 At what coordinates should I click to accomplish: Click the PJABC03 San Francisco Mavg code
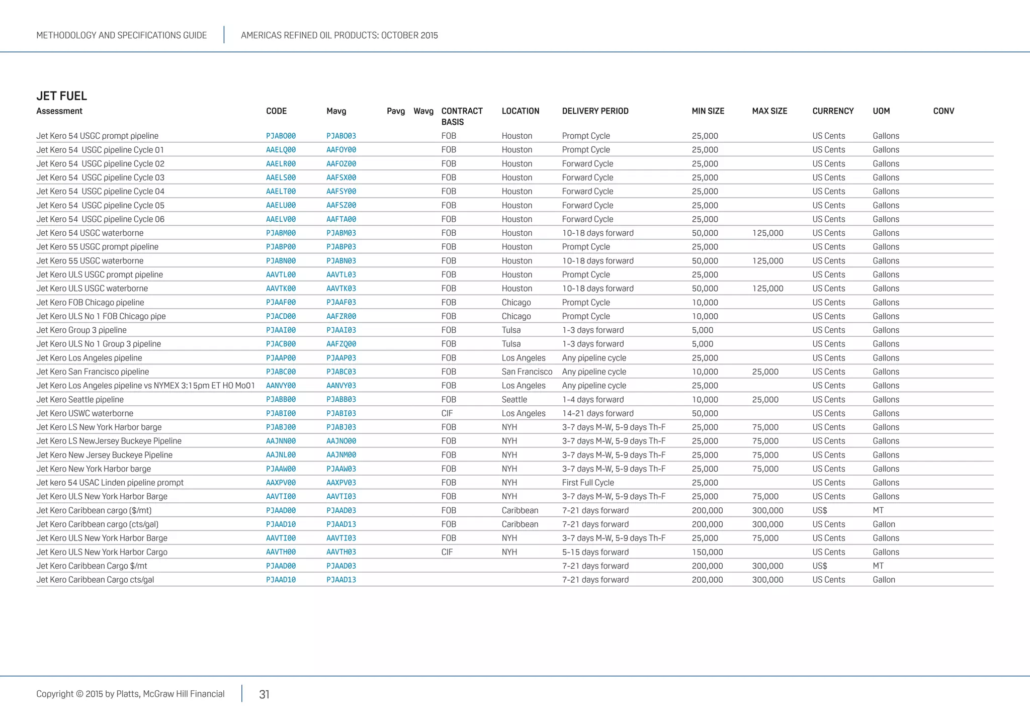click(x=341, y=372)
